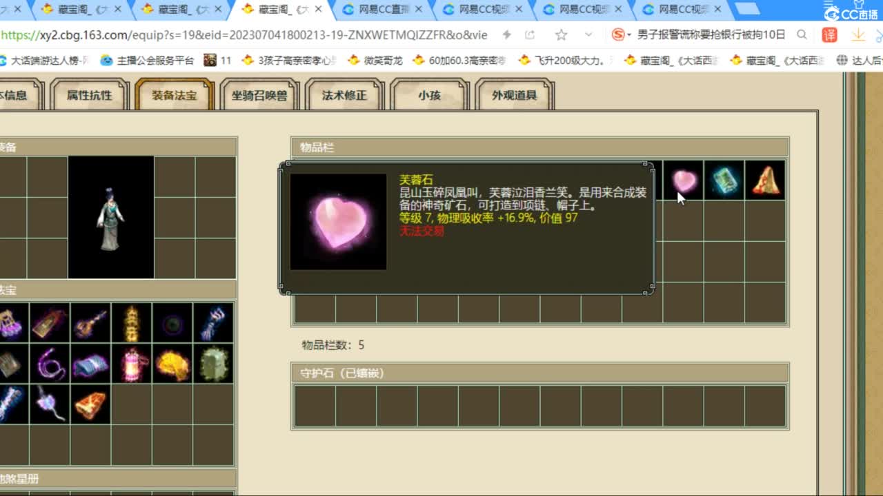The image size is (883, 496).
Task: Open the 大话端游达人榜 bookmark
Action: (46, 61)
